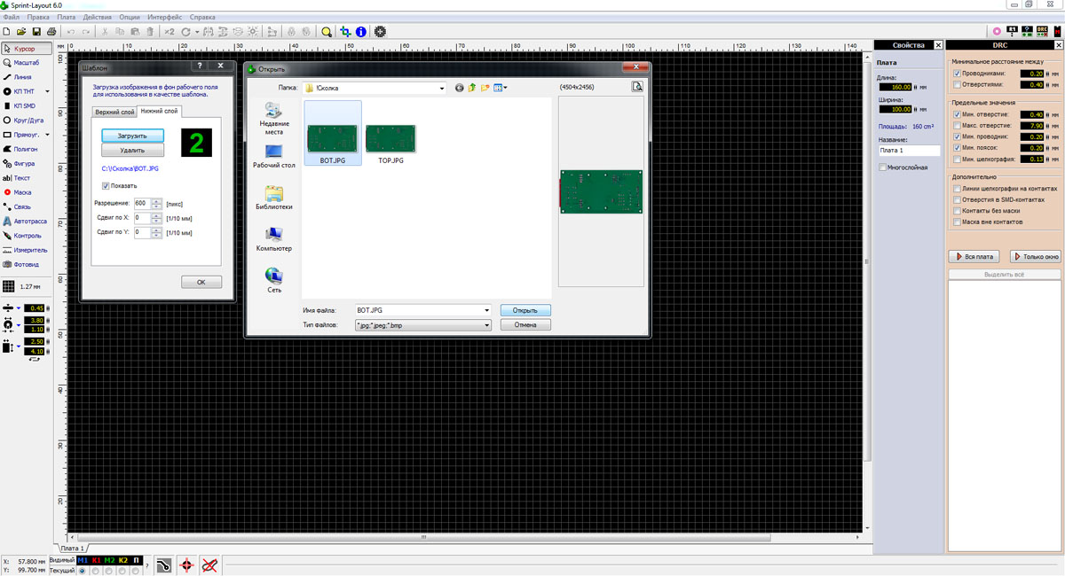Open the Фотовид photo view tool
1065x576 pixels.
pos(25,264)
